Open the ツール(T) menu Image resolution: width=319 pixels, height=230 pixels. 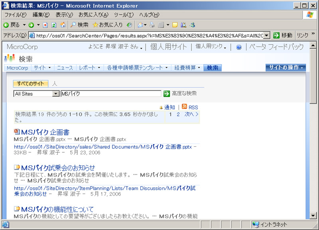pos(124,15)
